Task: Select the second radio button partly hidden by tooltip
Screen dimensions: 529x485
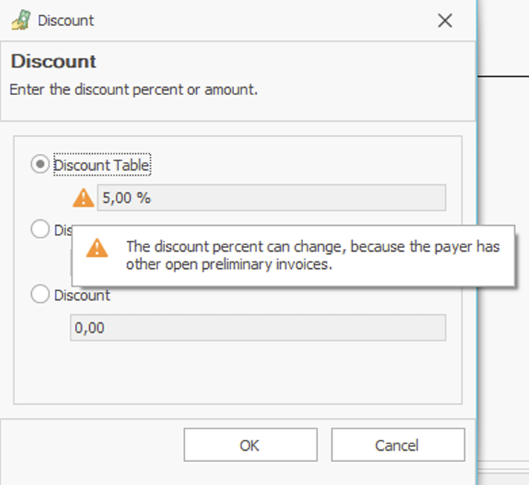Action: click(x=40, y=229)
